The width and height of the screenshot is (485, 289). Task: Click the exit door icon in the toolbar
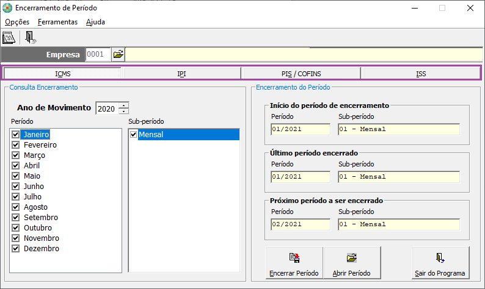pyautogui.click(x=31, y=38)
